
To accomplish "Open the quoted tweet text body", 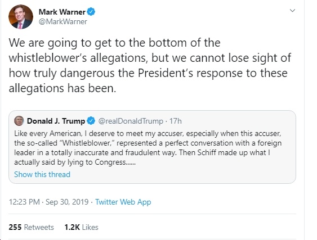I will (x=148, y=148).
